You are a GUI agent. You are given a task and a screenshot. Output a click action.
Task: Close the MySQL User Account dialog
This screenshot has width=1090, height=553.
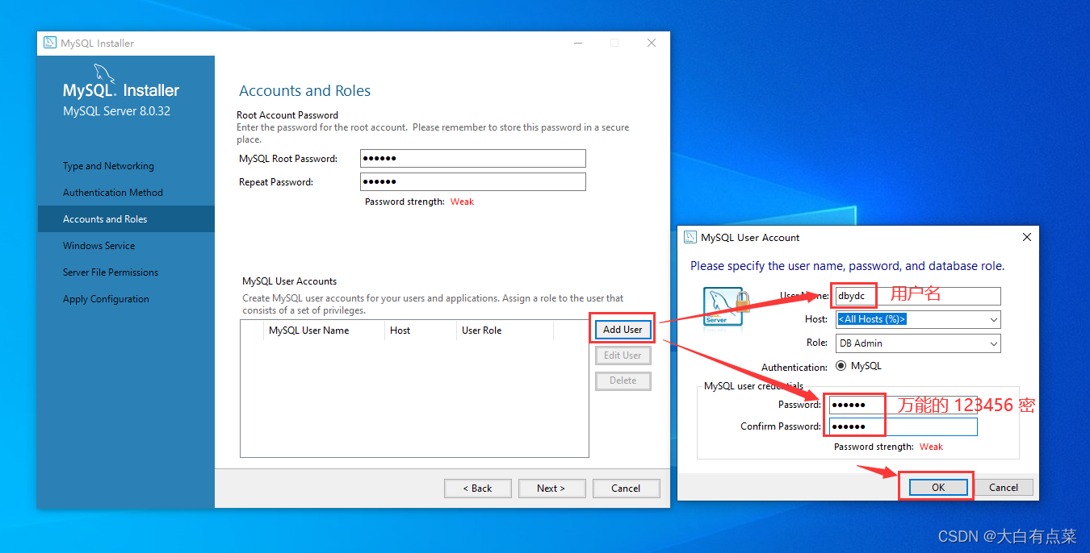(x=1027, y=237)
